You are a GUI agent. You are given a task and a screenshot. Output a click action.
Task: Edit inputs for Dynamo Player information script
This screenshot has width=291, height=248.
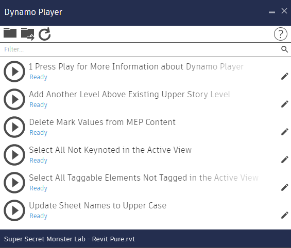(x=285, y=76)
